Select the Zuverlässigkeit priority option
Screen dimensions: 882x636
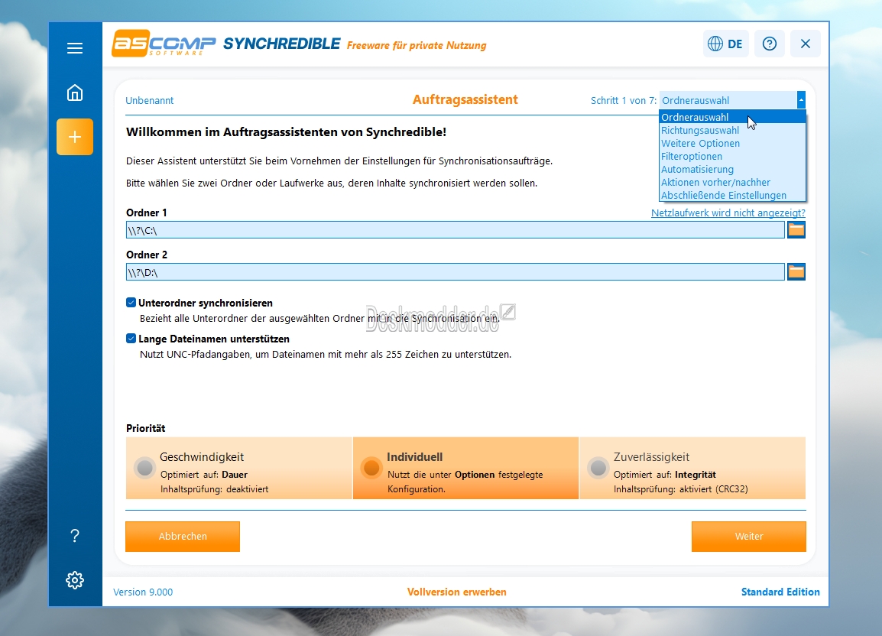692,469
